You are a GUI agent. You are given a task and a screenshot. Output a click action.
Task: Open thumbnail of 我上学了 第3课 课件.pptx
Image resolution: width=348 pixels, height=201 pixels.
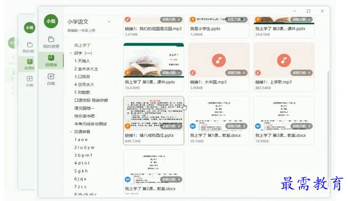[154, 61]
